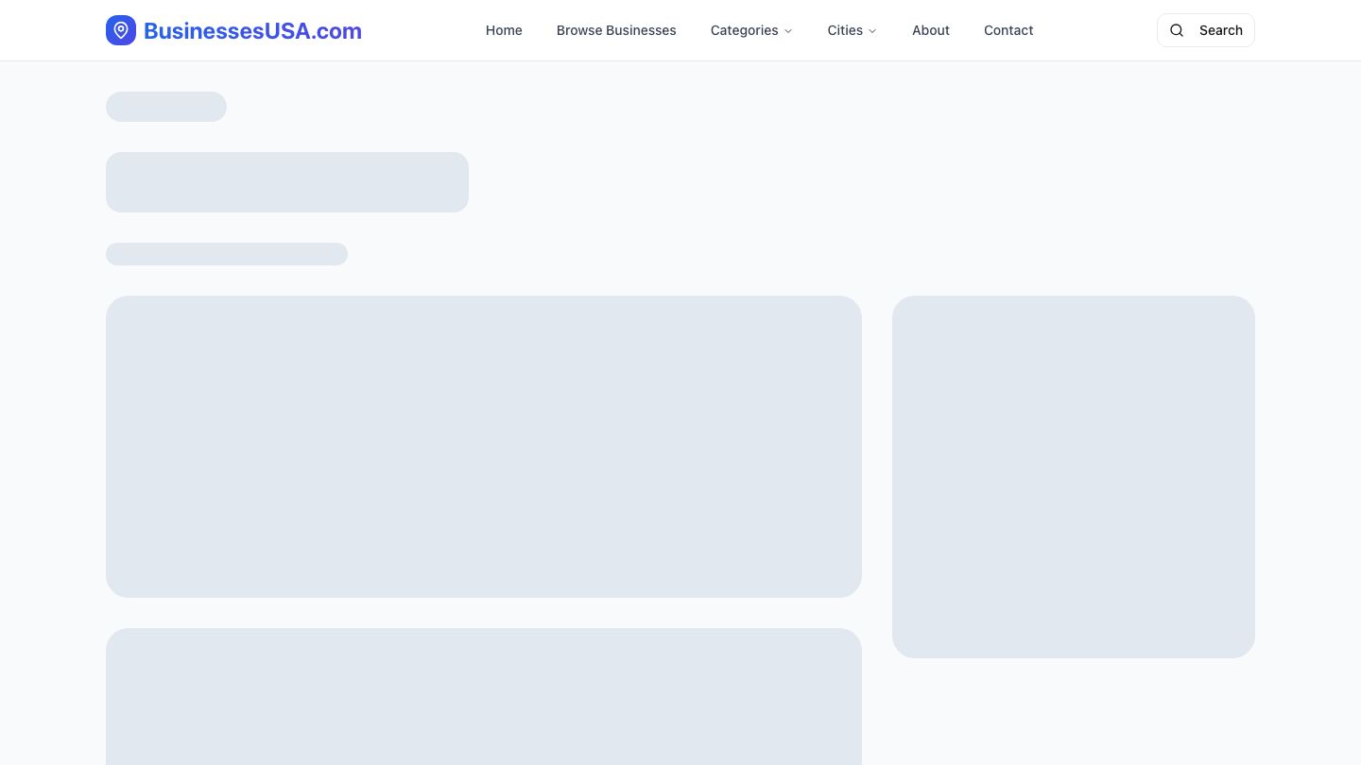Click the BusinessesUSA.com logo text
The height and width of the screenshot is (765, 1361).
[x=252, y=31]
